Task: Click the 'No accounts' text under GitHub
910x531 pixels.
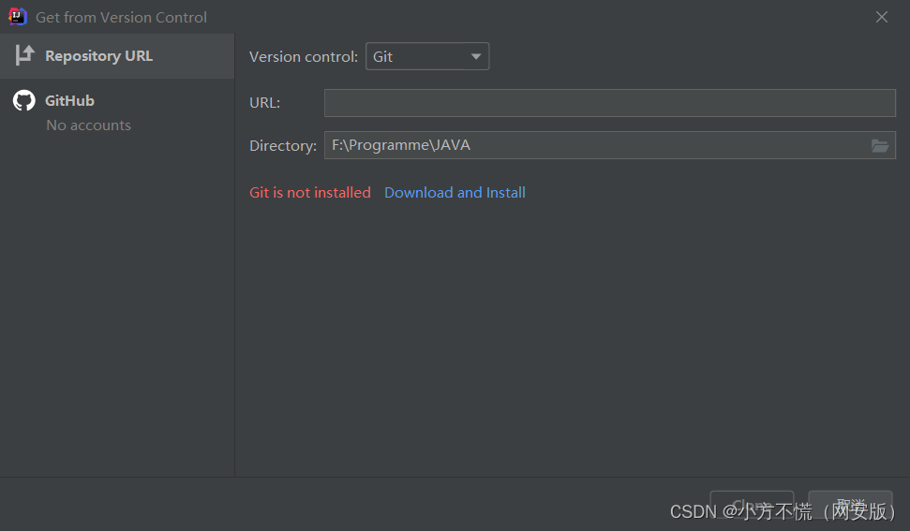Action: point(89,125)
